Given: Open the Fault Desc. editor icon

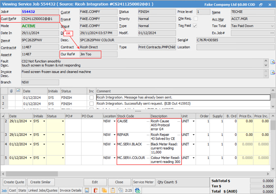Looking at the screenshot, I should [x=273, y=62].
